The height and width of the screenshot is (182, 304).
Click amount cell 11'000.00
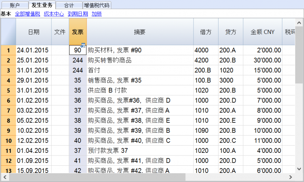click(x=263, y=141)
